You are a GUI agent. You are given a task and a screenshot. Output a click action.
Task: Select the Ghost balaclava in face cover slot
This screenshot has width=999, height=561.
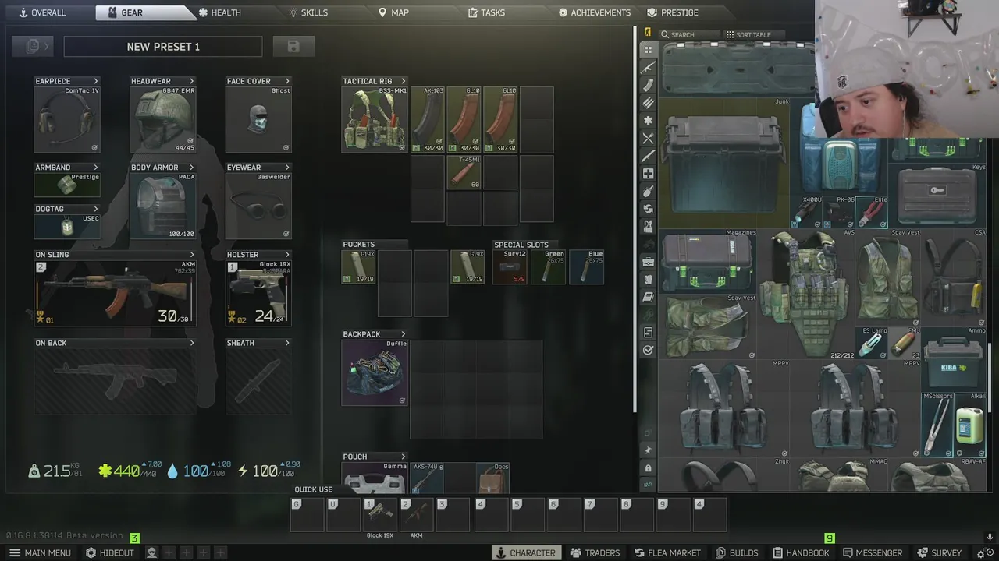(258, 119)
